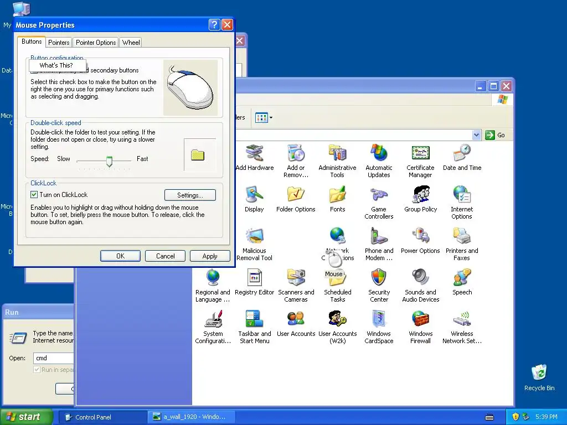Open Date and Time icon
This screenshot has width=567, height=425.
pos(462,158)
